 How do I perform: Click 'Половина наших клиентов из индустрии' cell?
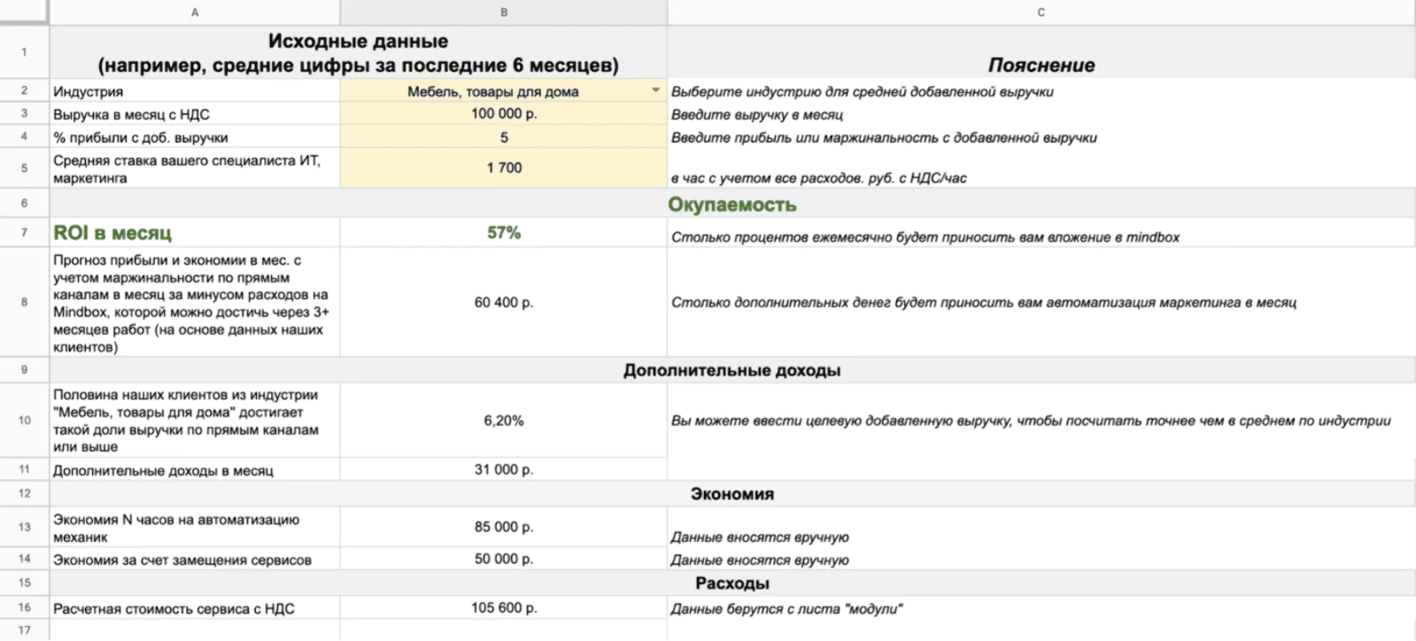point(195,421)
